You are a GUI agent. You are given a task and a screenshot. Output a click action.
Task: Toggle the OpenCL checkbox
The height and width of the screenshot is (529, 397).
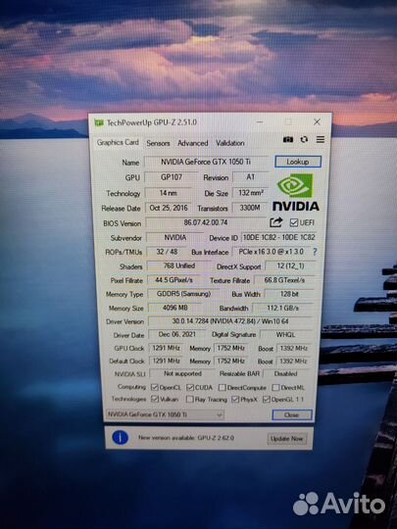155,387
